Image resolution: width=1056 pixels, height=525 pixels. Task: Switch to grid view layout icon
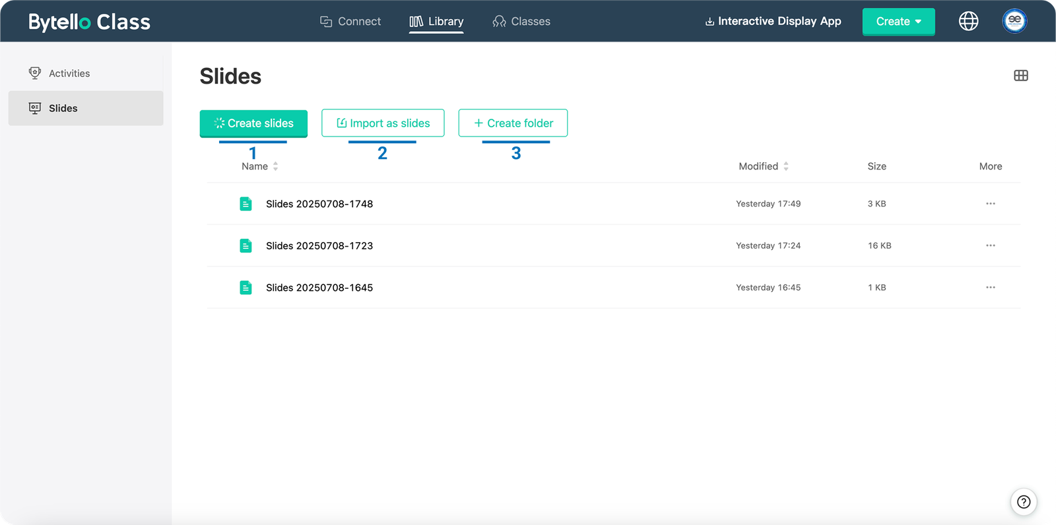(1020, 76)
